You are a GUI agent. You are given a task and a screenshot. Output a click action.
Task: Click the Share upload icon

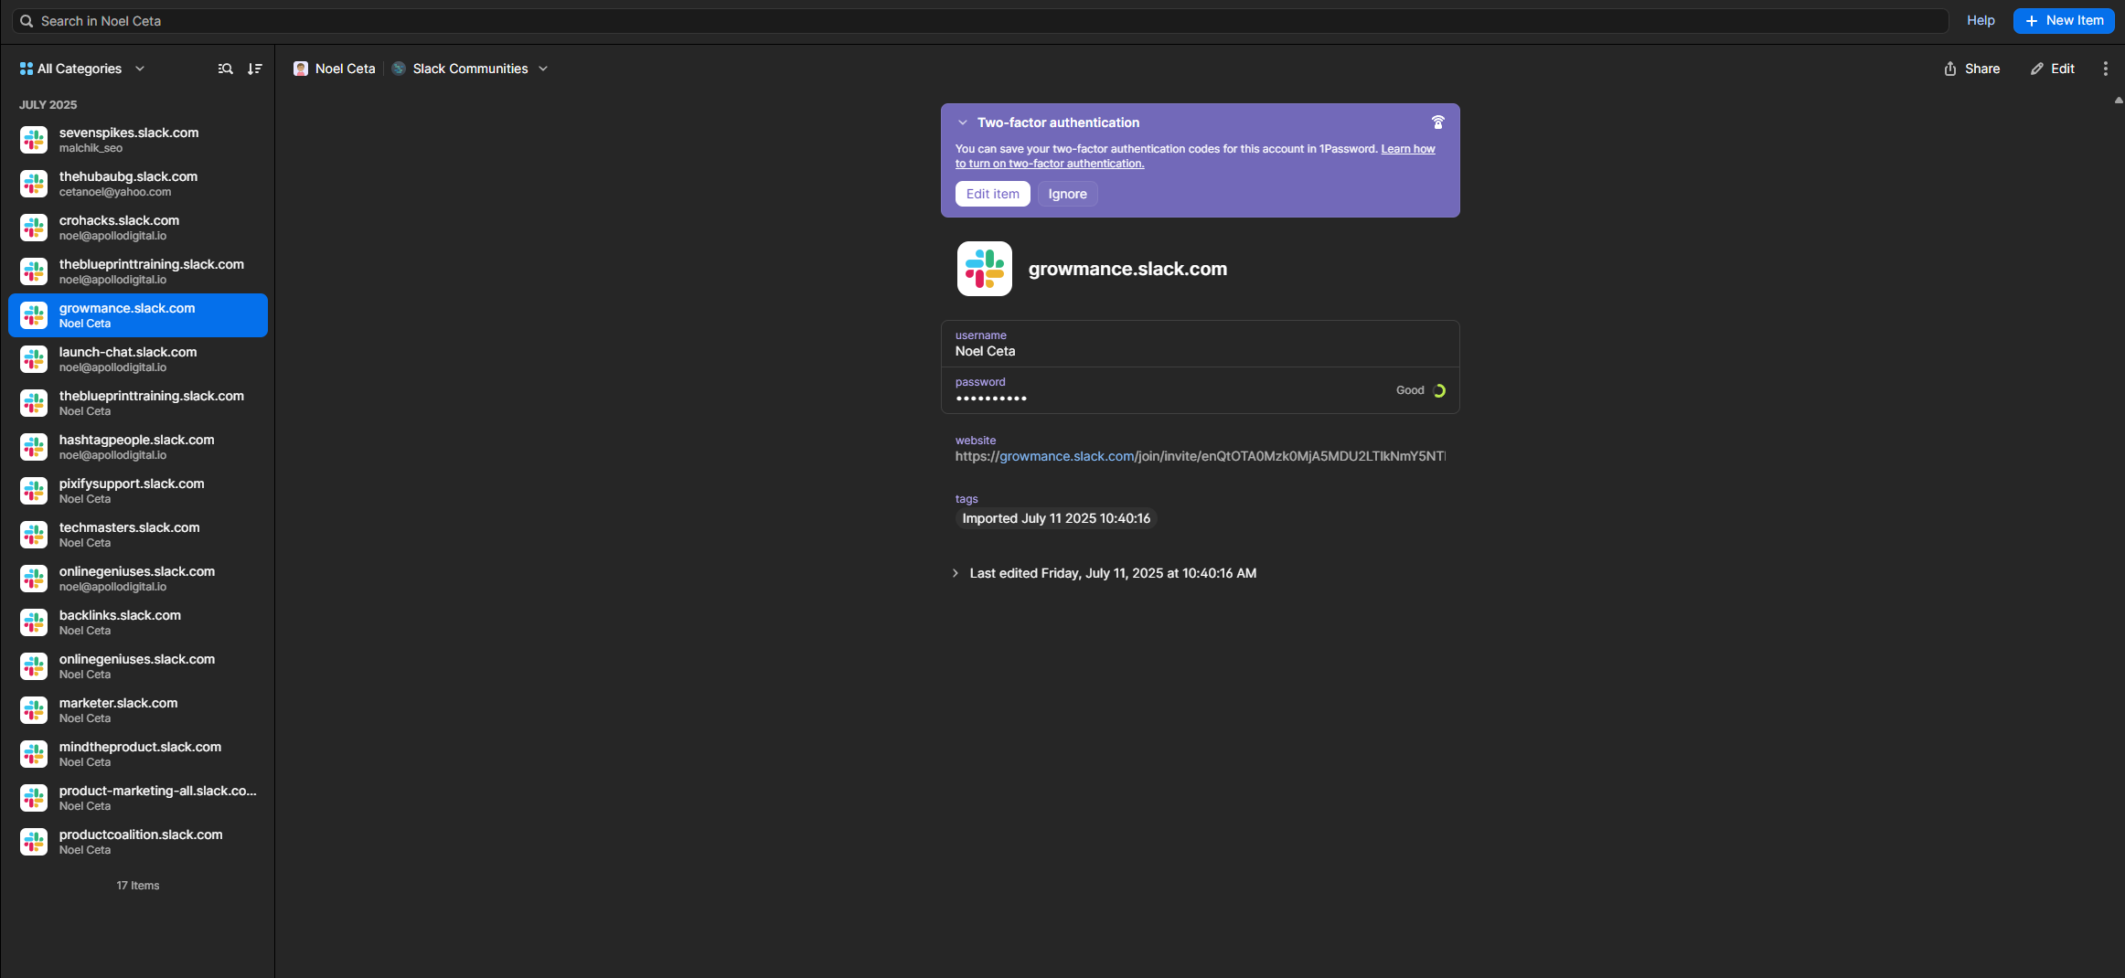[x=1949, y=69]
